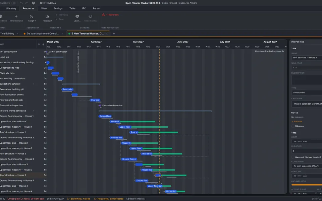The width and height of the screenshot is (322, 201).
Task: Select row 'Roof structure — House 2'
Action: 23,154
